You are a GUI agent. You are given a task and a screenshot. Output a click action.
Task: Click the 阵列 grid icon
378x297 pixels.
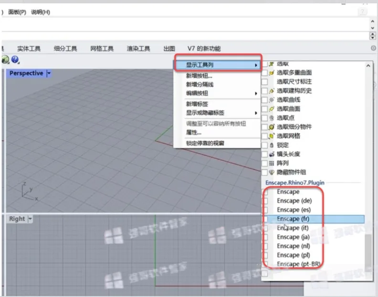tap(272, 164)
